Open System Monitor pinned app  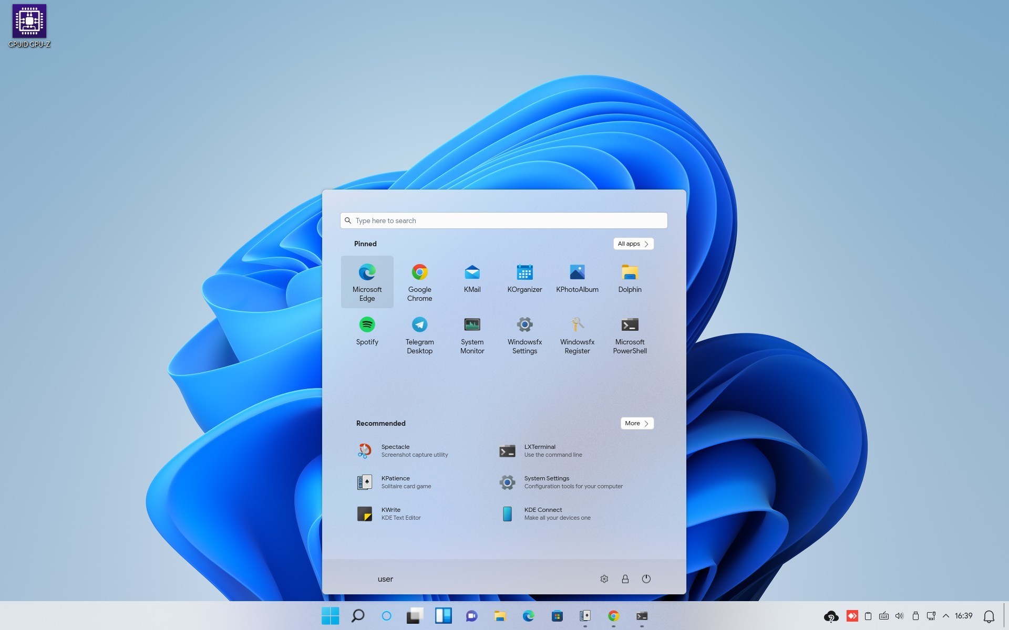(472, 334)
